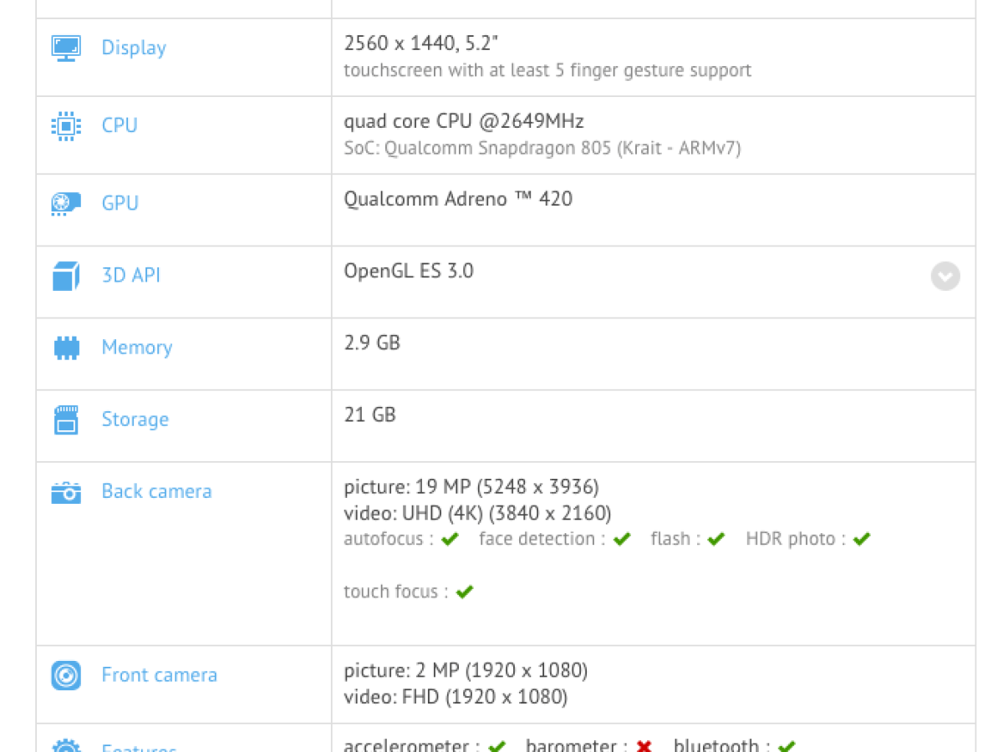Open the Display label link
The width and height of the screenshot is (1003, 752).
click(134, 48)
